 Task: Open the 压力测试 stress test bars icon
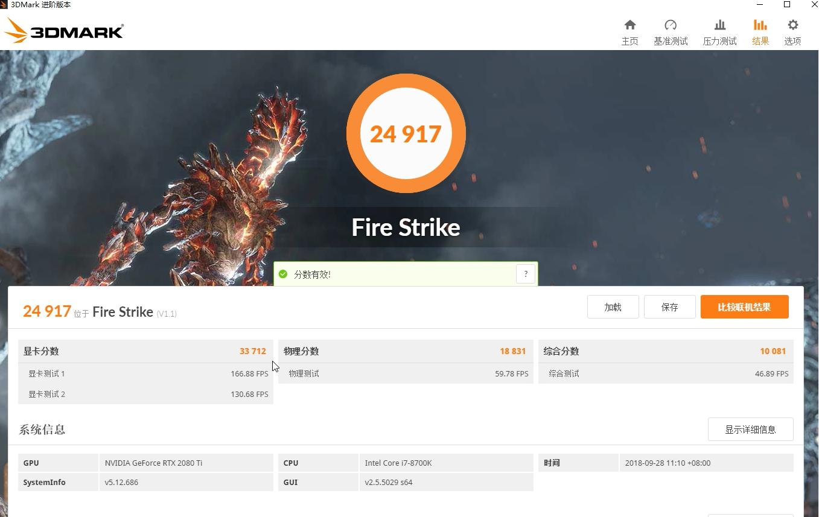719,30
